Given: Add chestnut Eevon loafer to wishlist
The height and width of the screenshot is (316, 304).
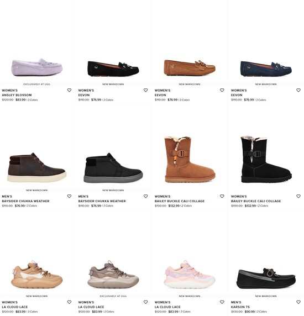Looking at the screenshot, I should click(x=222, y=90).
